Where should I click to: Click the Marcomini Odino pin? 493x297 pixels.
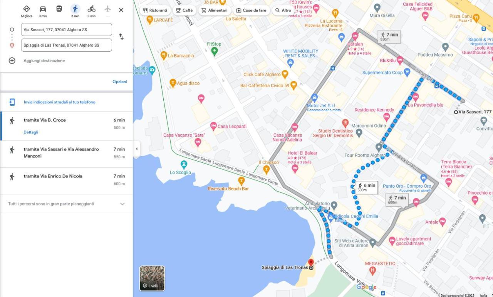(x=359, y=133)
